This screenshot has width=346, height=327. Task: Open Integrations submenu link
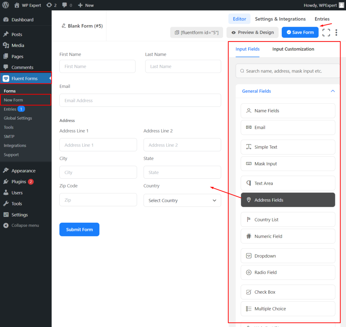point(15,145)
